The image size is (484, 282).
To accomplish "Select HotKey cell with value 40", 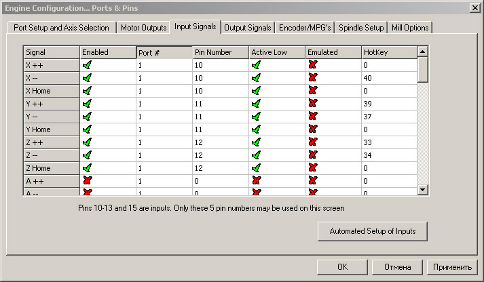I will point(389,78).
